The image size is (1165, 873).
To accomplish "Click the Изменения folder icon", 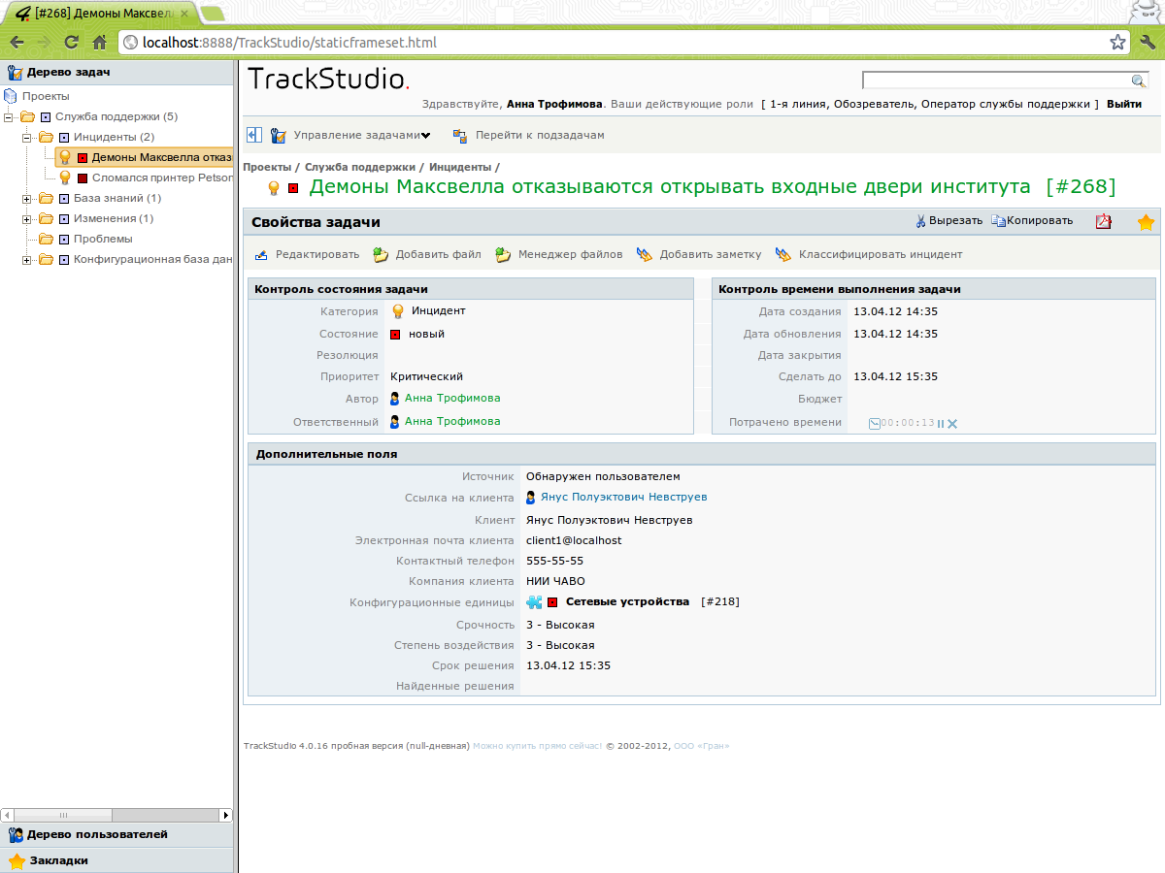I will 46,218.
